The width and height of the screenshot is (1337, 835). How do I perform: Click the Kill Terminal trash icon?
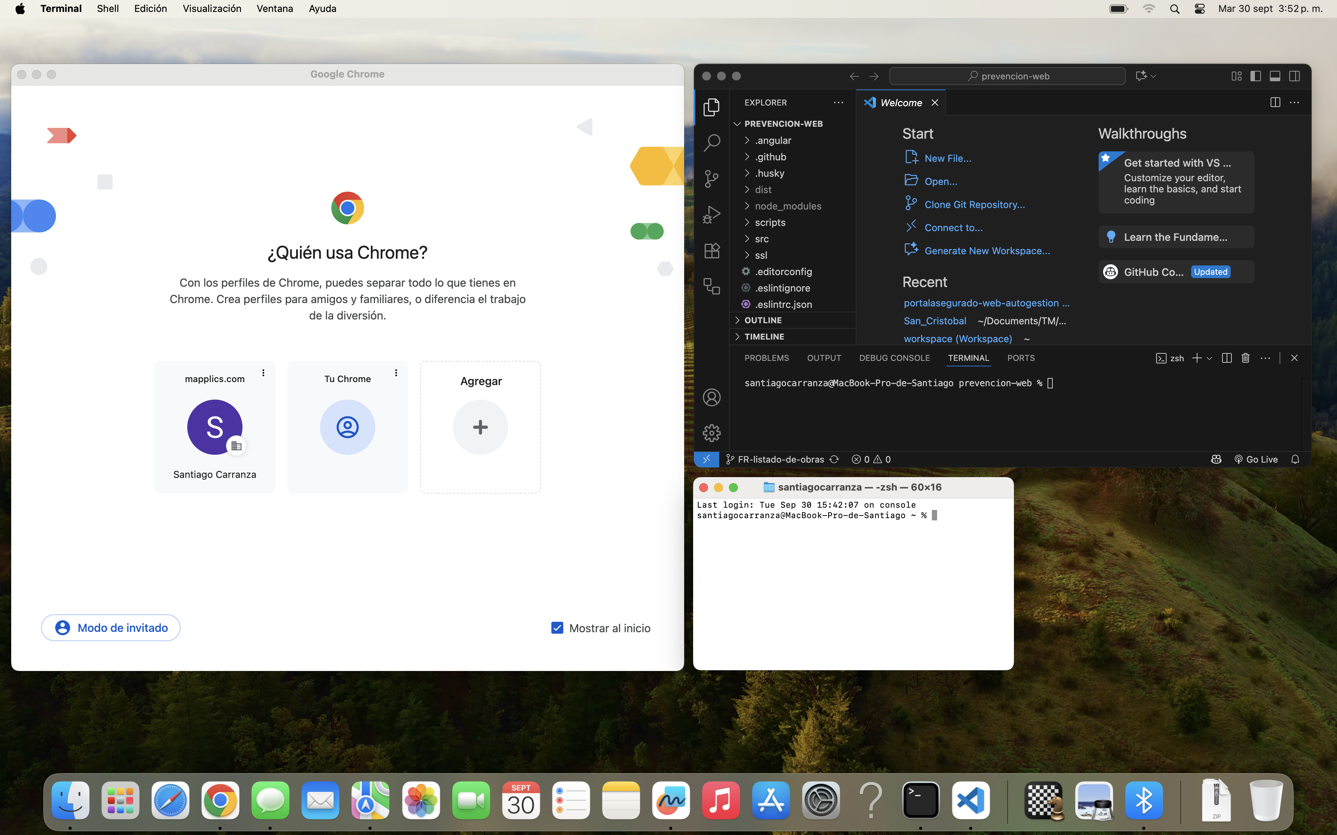(x=1245, y=358)
